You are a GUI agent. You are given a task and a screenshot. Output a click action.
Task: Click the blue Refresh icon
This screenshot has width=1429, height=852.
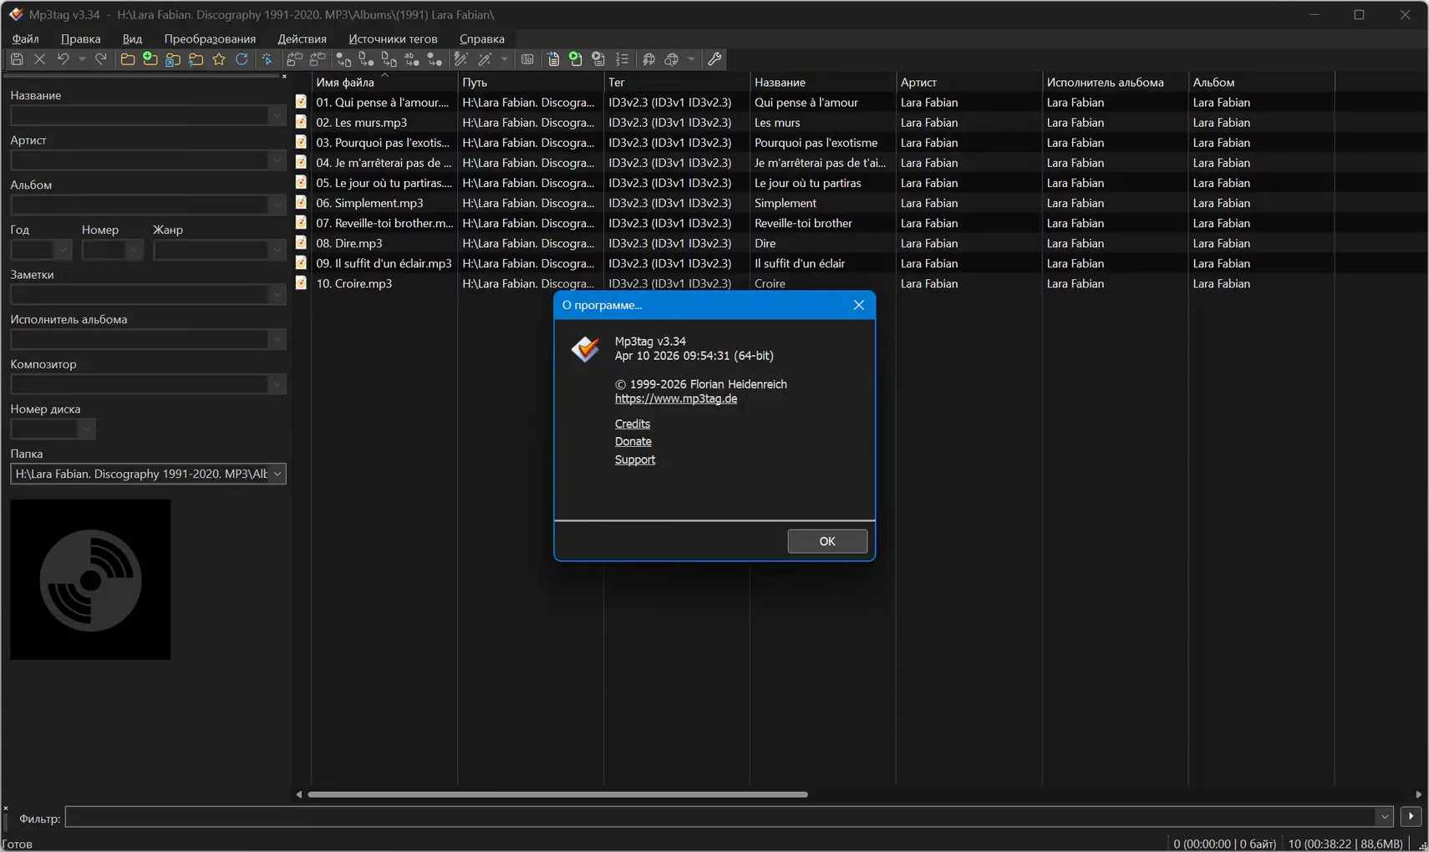(242, 59)
